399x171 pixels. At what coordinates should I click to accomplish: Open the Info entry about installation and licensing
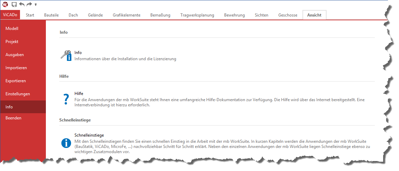pyautogui.click(x=118, y=55)
